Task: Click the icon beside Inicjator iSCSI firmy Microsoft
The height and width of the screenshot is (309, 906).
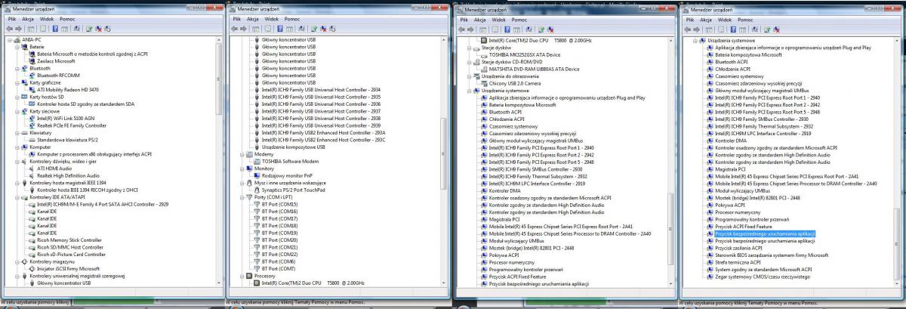Action: coord(32,269)
